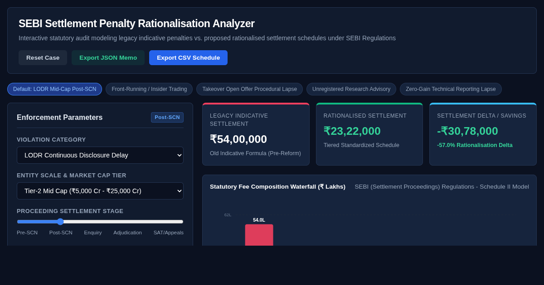Export the JSON Memo

pos(108,57)
